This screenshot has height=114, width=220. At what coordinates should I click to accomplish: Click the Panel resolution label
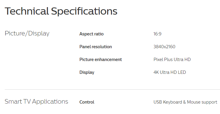96,46
